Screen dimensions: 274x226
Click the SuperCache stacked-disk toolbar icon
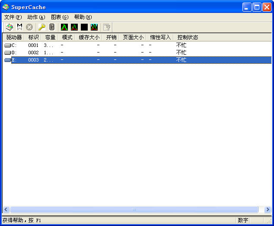tap(9, 27)
